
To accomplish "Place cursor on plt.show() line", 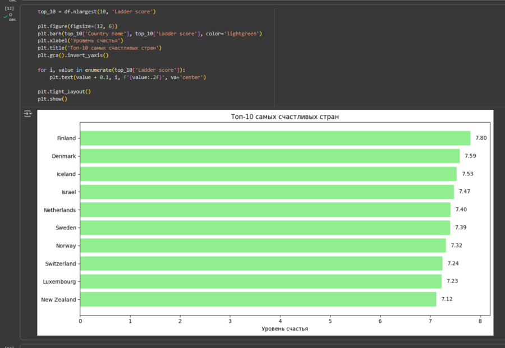I will point(52,99).
